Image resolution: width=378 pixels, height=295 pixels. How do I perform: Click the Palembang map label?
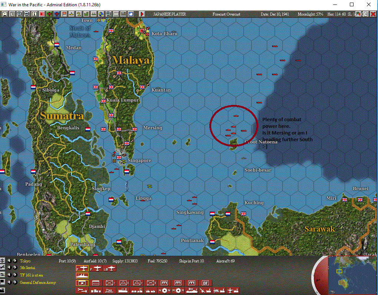click(x=82, y=244)
